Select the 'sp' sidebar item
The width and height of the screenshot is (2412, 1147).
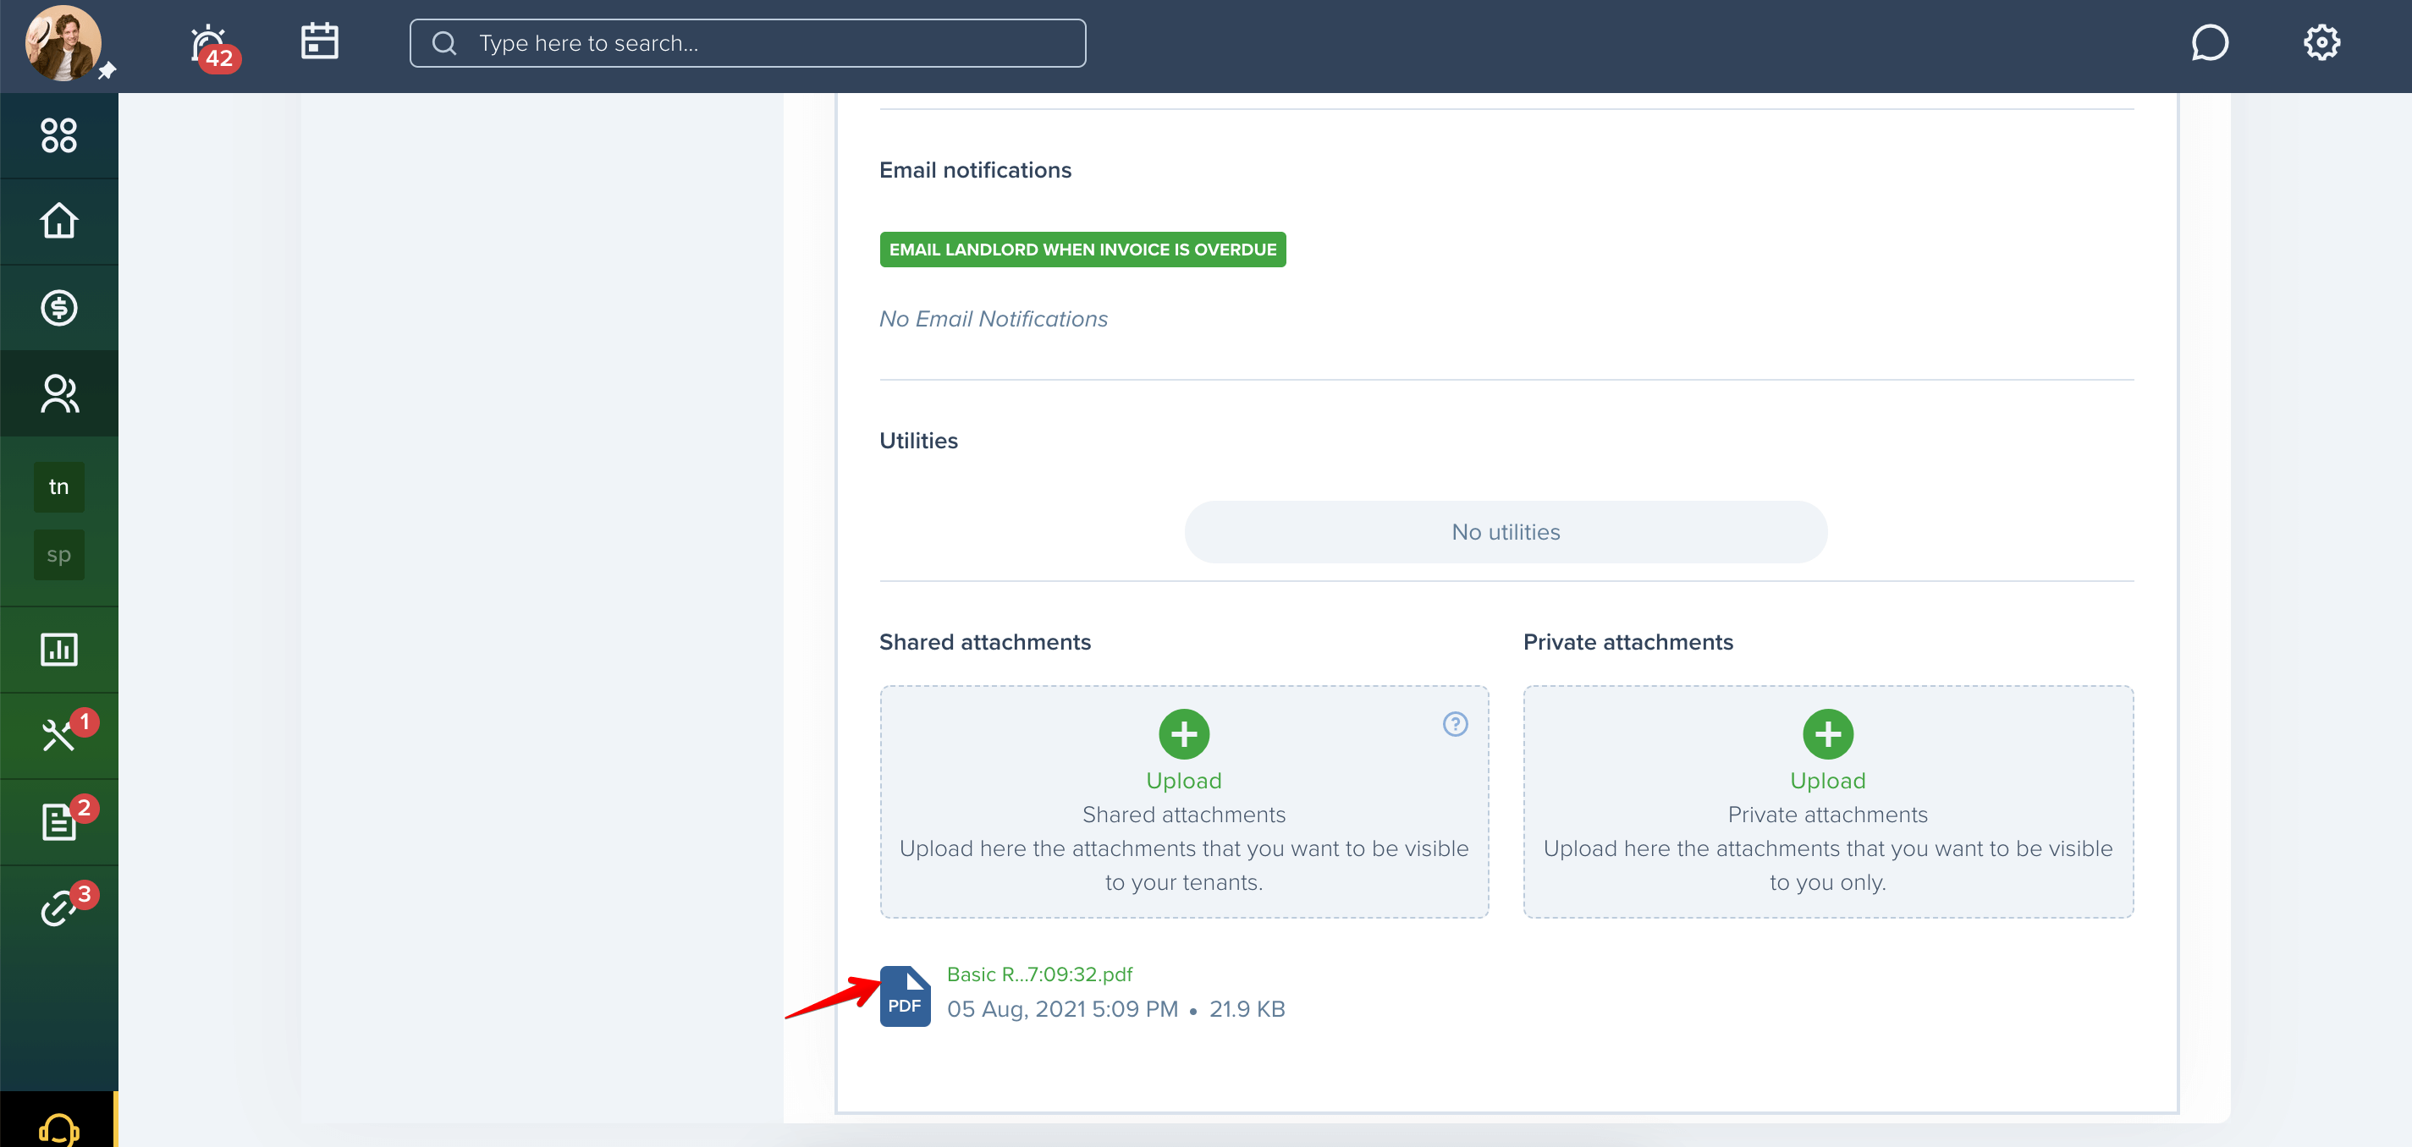tap(59, 555)
